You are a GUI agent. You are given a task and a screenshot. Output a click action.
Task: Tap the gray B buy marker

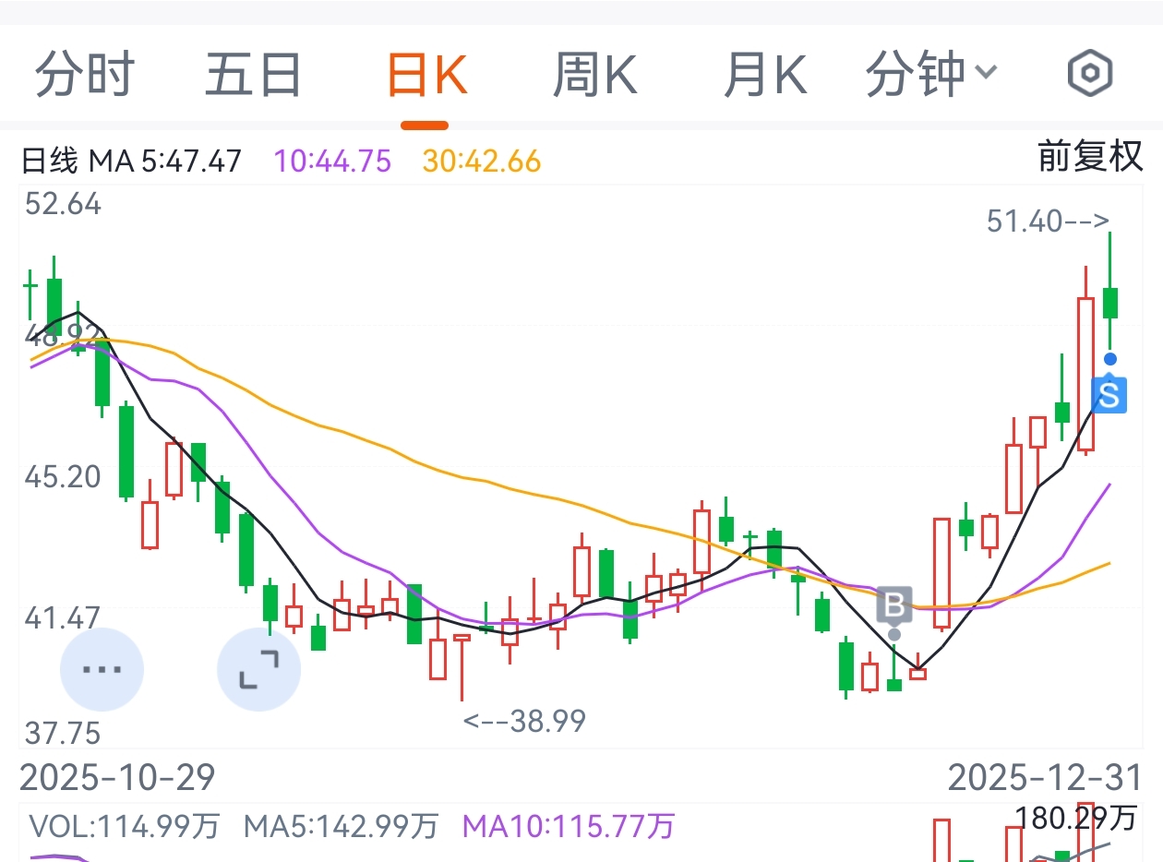pos(893,605)
